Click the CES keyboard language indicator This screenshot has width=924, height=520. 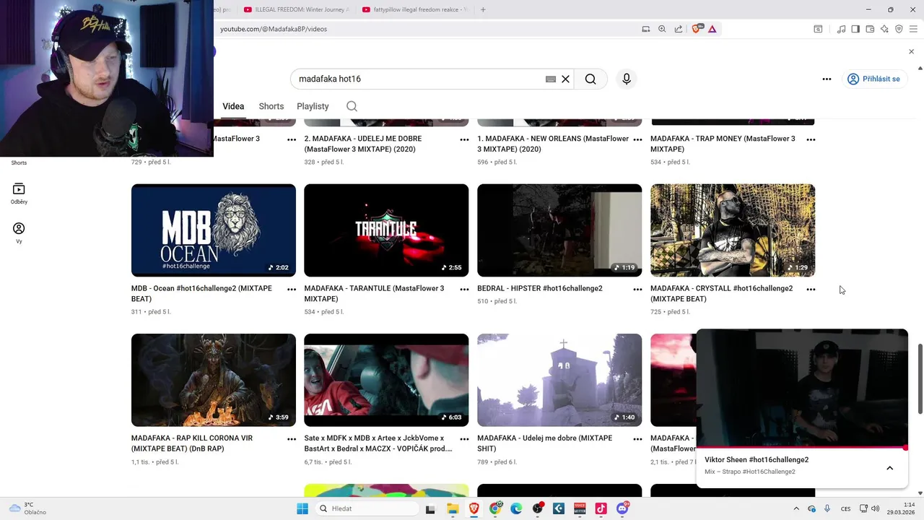(x=845, y=508)
